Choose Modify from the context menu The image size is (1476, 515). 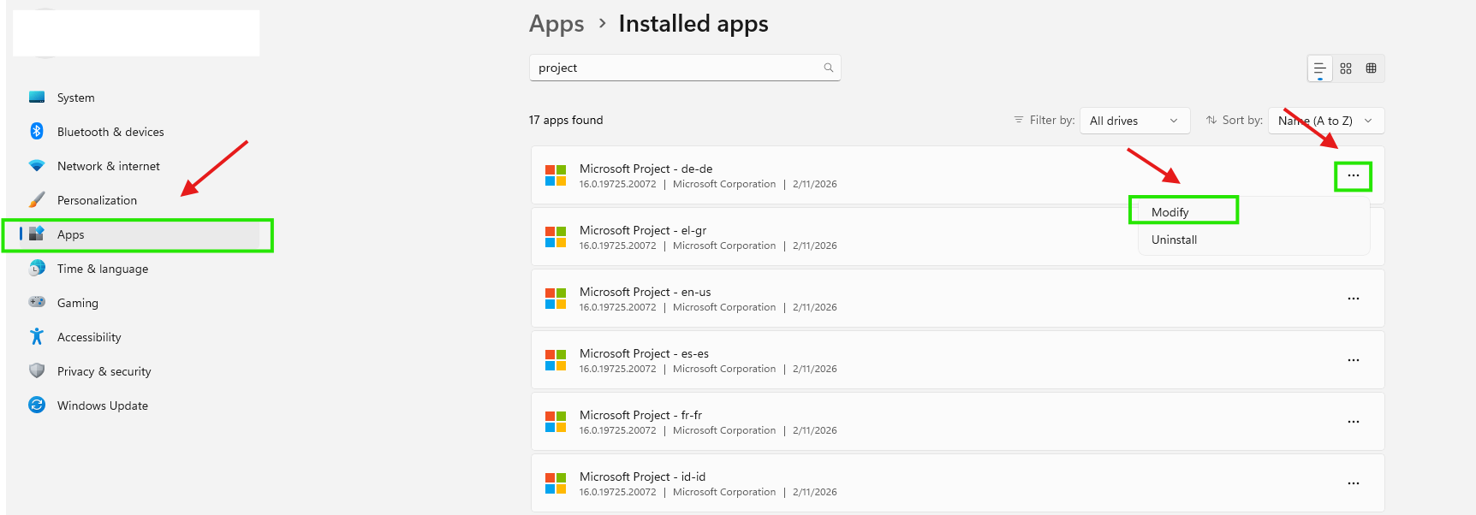pos(1170,212)
